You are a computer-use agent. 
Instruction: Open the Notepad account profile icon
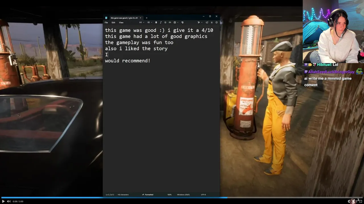[x=212, y=22]
